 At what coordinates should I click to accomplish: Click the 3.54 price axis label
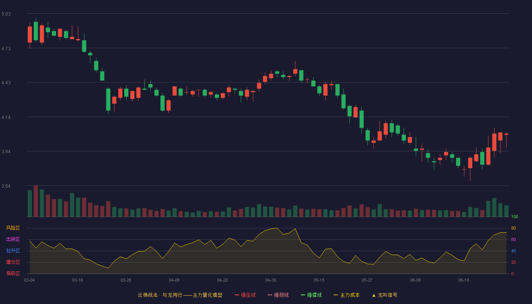click(6, 186)
